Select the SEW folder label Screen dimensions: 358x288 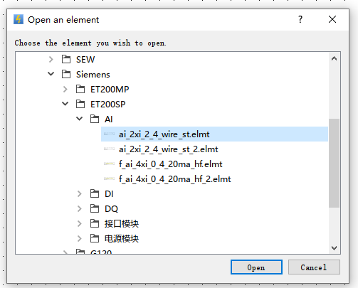tap(85, 59)
